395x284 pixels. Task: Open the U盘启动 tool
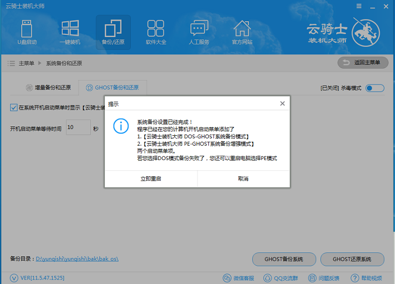pyautogui.click(x=27, y=32)
